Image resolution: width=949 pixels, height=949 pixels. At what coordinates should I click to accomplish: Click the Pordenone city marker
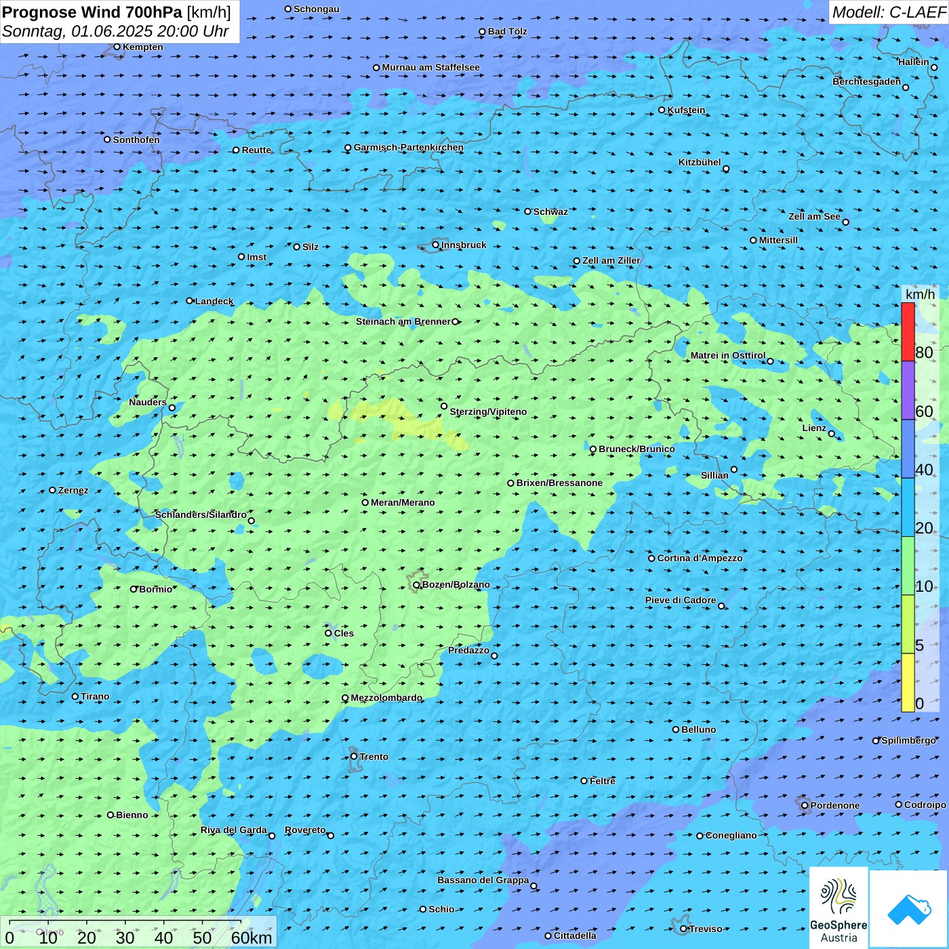(x=805, y=805)
